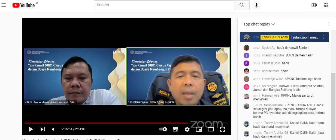Open the YouTube hamburger guide menu

[4, 5]
